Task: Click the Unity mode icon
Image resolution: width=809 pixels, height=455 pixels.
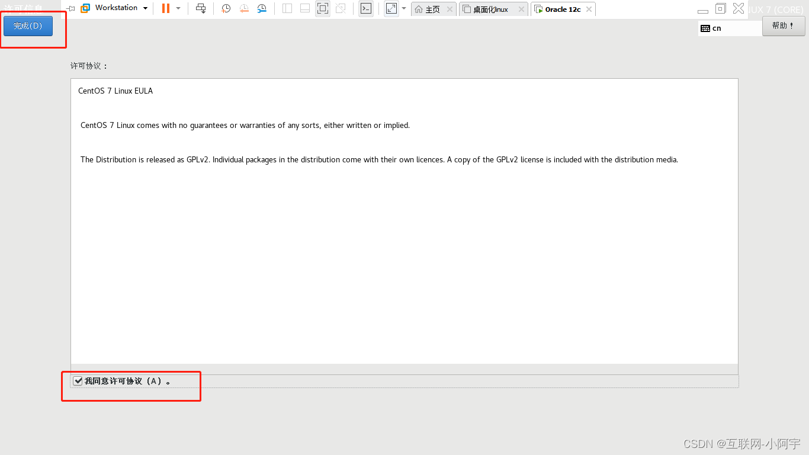Action: click(x=341, y=8)
